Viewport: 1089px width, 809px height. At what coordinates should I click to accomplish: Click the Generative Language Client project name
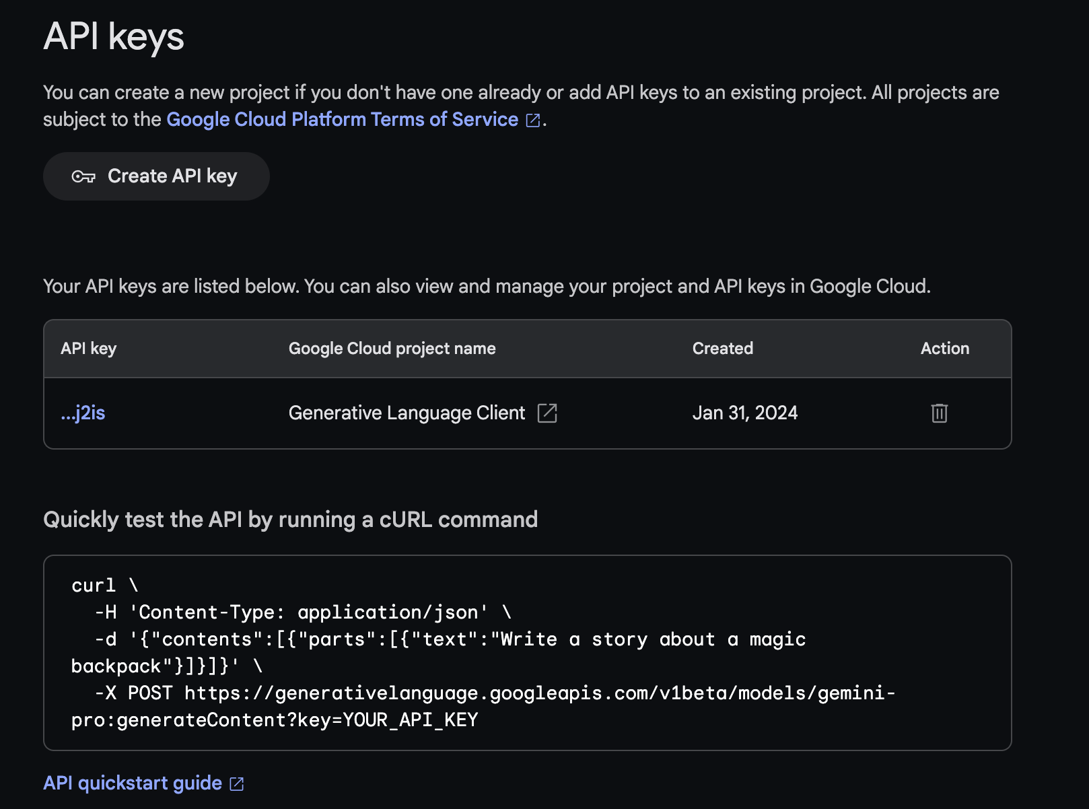coord(407,413)
